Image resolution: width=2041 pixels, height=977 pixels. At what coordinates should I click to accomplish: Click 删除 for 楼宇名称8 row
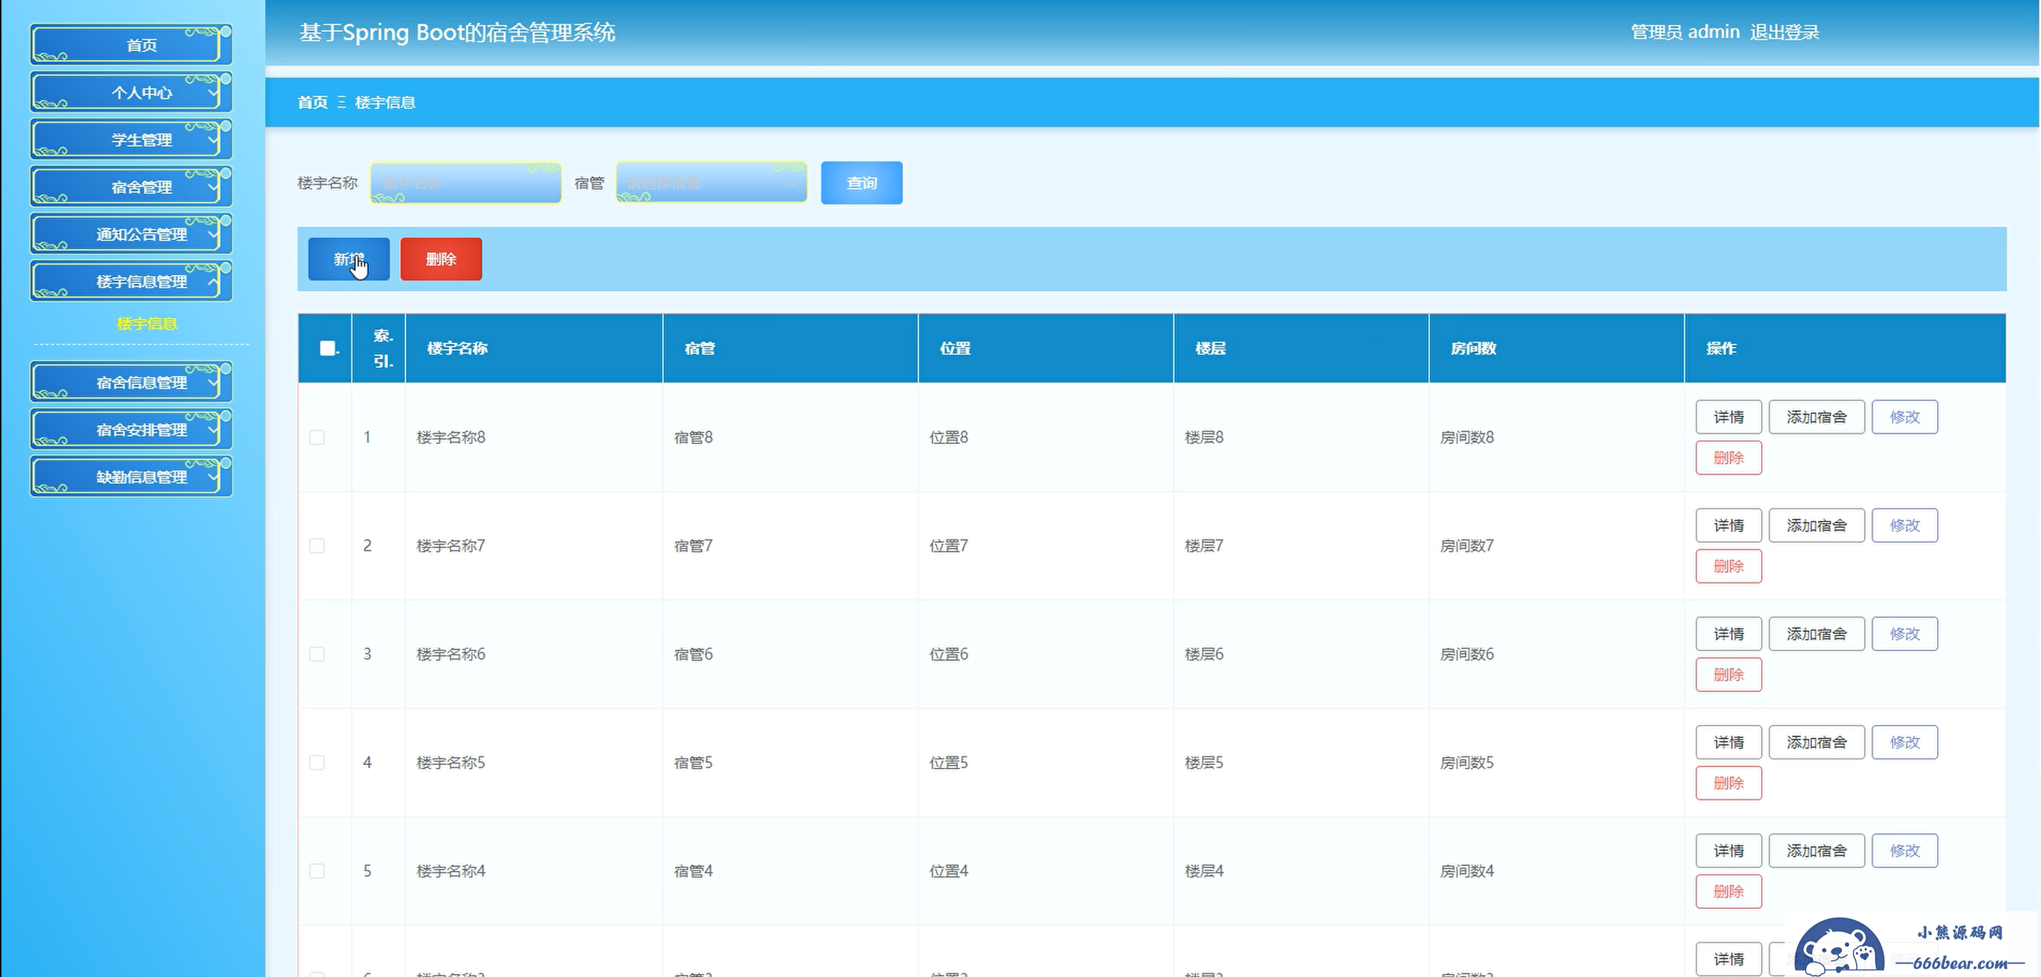pos(1729,458)
